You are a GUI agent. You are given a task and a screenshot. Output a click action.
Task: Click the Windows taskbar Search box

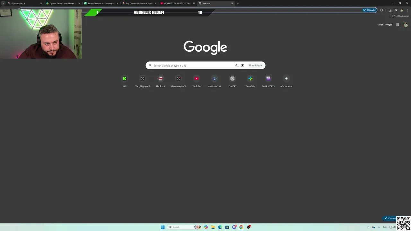click(x=184, y=227)
